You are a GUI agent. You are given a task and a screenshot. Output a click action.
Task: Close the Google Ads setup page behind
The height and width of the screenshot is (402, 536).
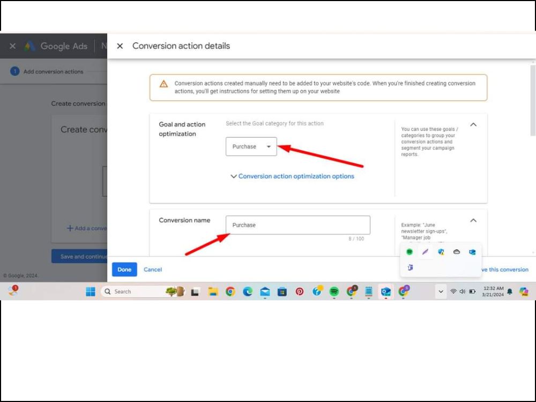coord(13,46)
